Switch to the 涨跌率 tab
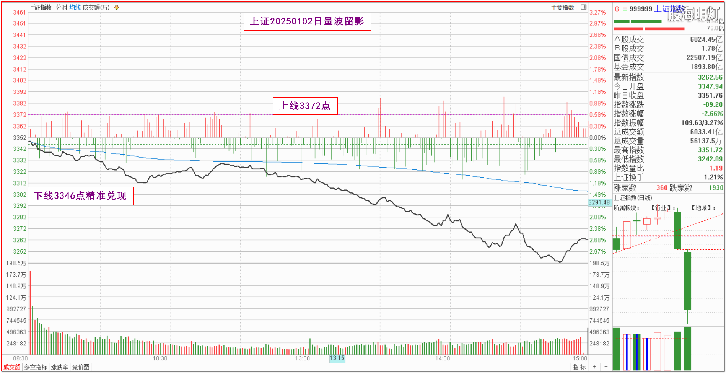 60,367
